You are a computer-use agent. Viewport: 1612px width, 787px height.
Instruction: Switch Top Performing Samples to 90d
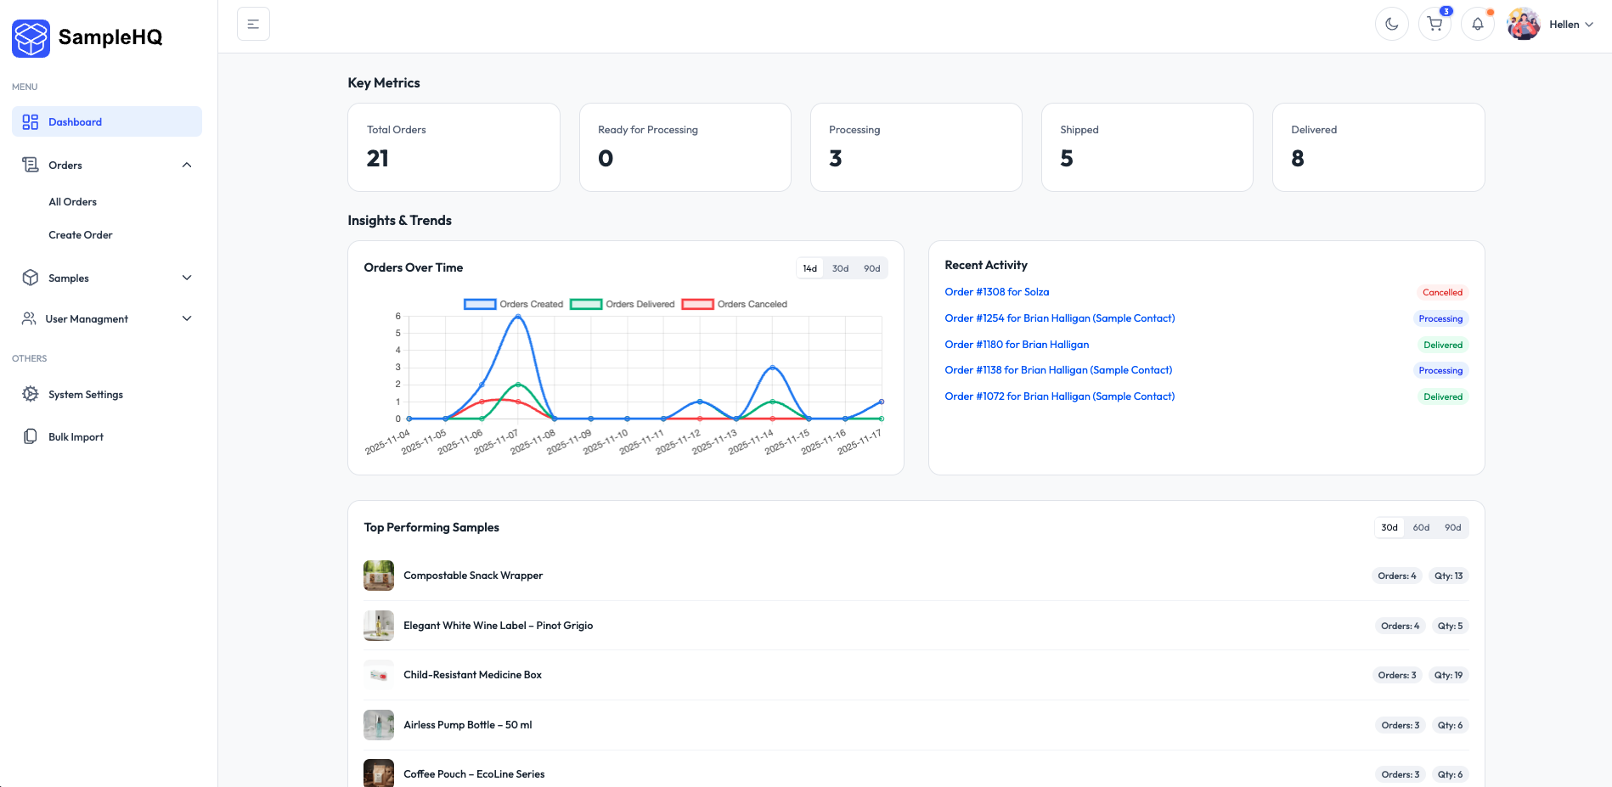(1453, 527)
